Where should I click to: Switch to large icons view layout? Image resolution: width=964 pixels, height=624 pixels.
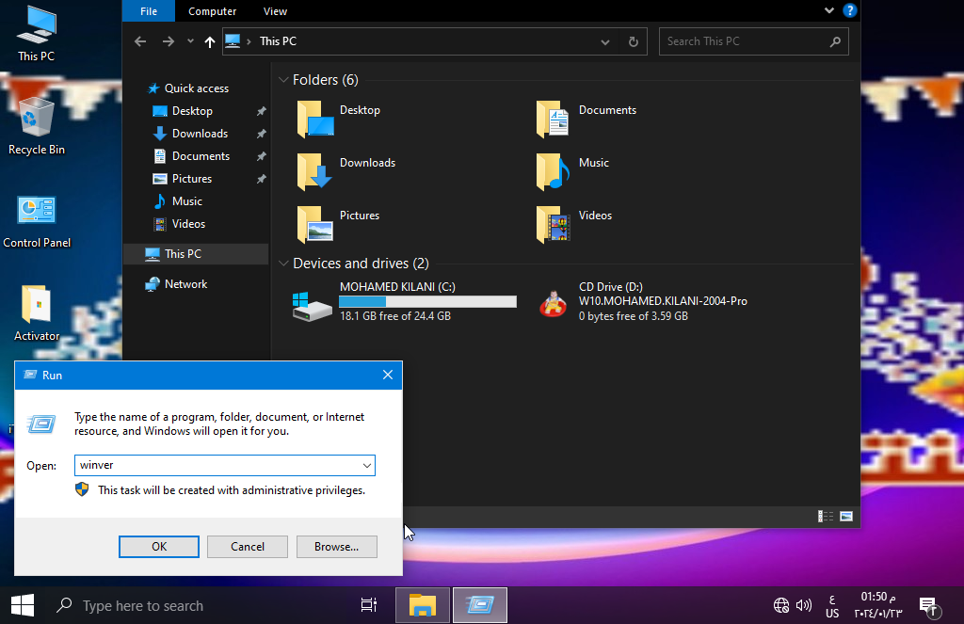(846, 517)
